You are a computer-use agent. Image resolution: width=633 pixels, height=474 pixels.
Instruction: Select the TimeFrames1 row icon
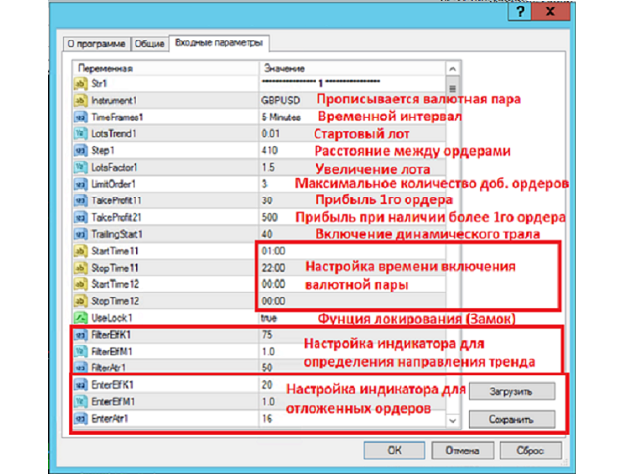pyautogui.click(x=82, y=117)
